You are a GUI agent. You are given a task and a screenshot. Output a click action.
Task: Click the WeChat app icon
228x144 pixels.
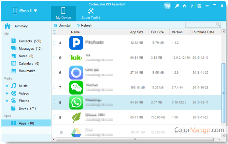coord(76,88)
